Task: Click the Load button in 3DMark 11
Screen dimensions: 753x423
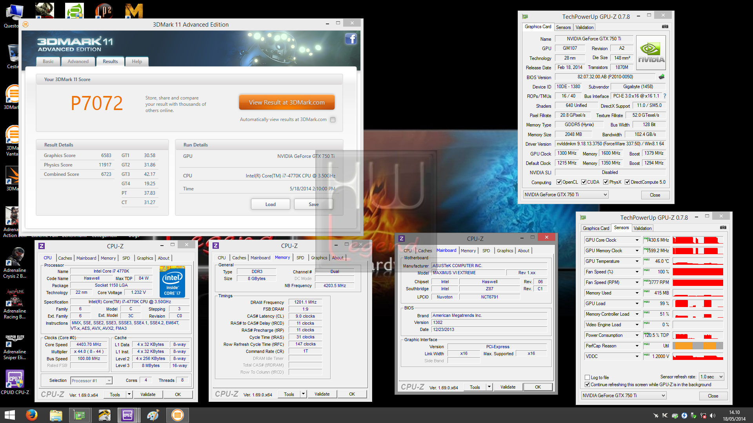Action: point(271,204)
